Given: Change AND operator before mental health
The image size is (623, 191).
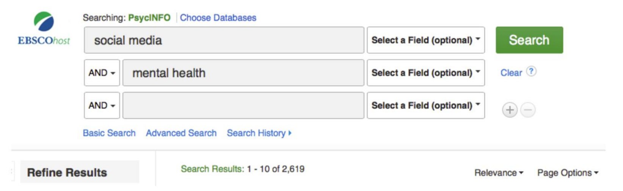Looking at the screenshot, I should 102,73.
